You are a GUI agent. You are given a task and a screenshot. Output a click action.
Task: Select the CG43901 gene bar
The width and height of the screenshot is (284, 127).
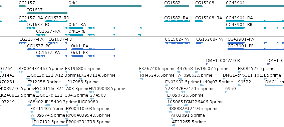[x=255, y=6]
